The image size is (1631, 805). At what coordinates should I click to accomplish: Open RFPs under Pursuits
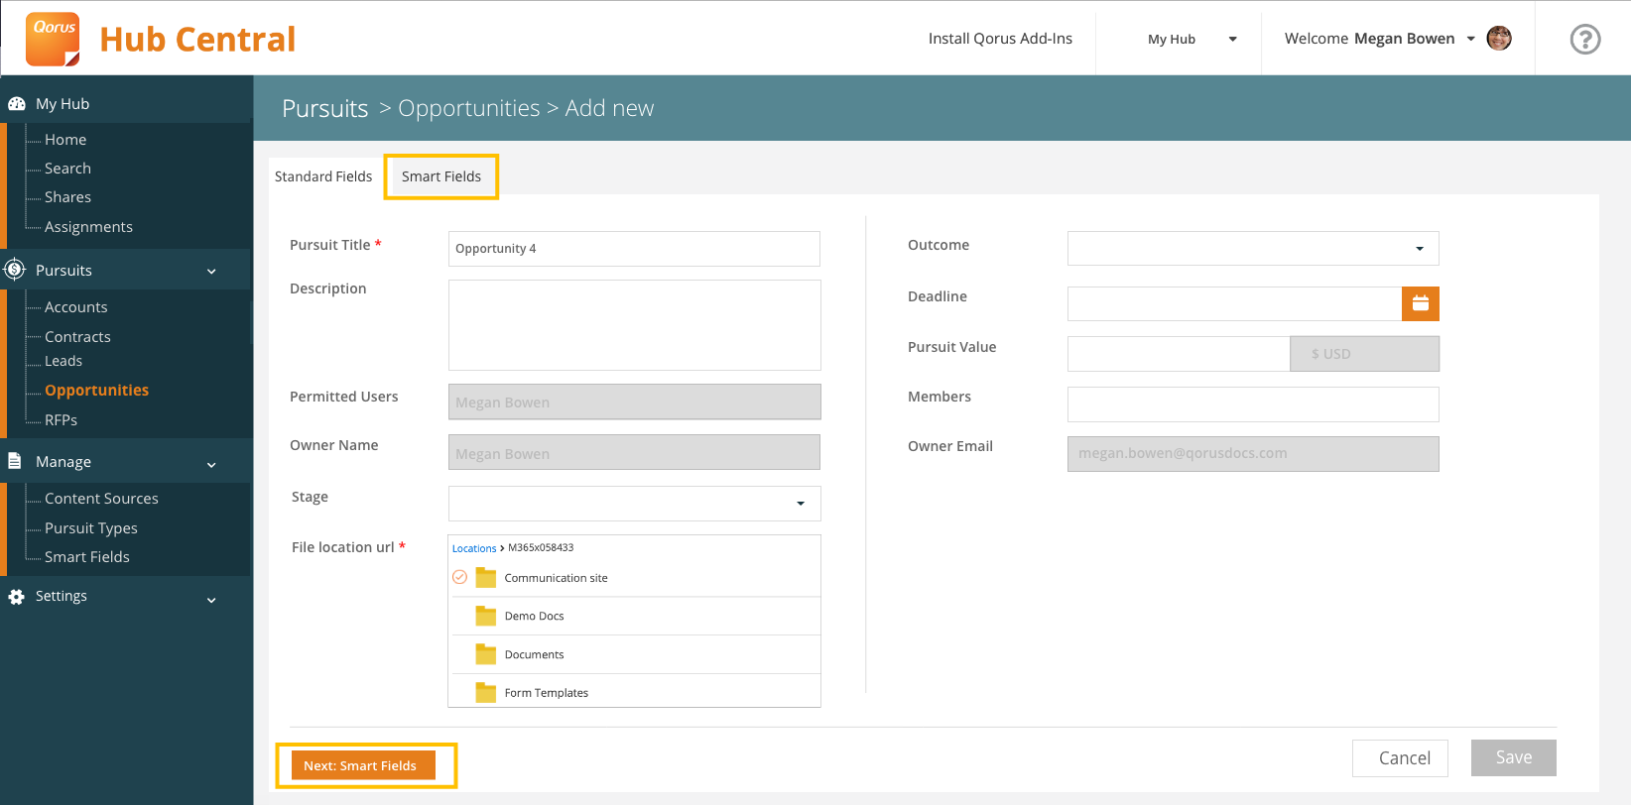(x=61, y=420)
